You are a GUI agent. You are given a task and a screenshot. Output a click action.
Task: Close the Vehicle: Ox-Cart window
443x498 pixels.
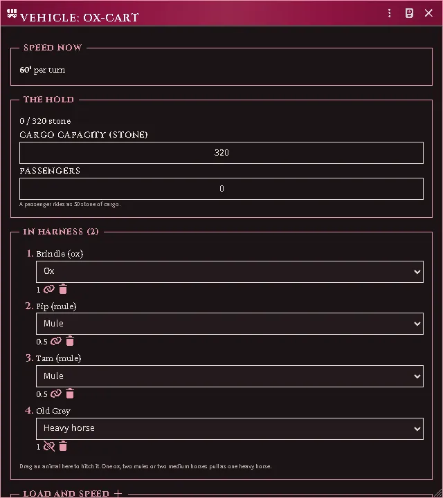coord(428,13)
